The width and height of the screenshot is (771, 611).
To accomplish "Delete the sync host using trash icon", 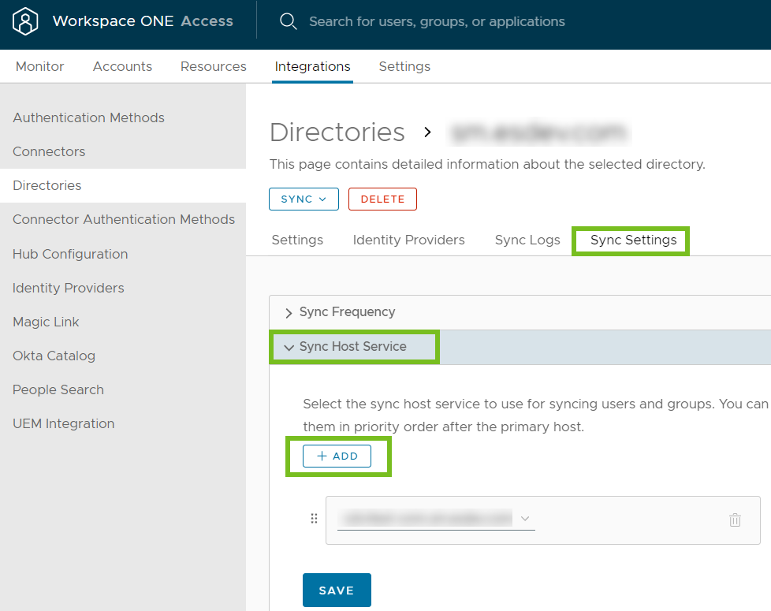I will (x=735, y=520).
